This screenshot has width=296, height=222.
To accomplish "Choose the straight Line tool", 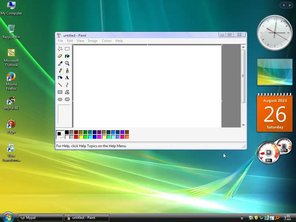I will pos(60,85).
